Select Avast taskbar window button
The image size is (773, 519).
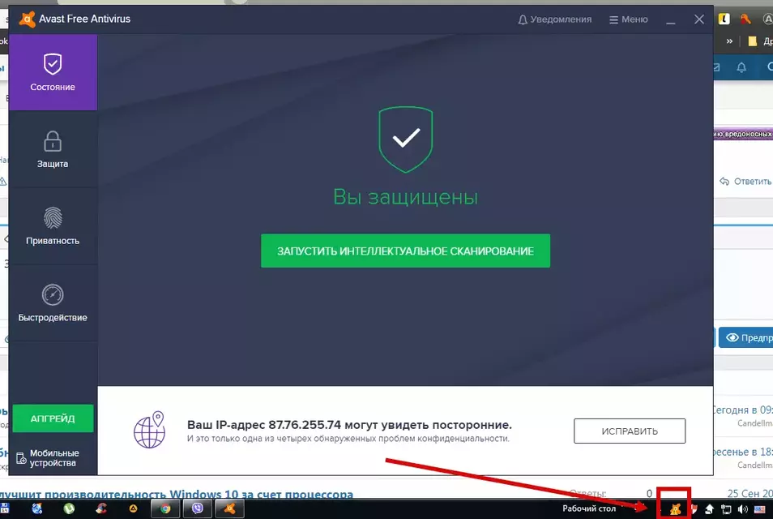(230, 508)
